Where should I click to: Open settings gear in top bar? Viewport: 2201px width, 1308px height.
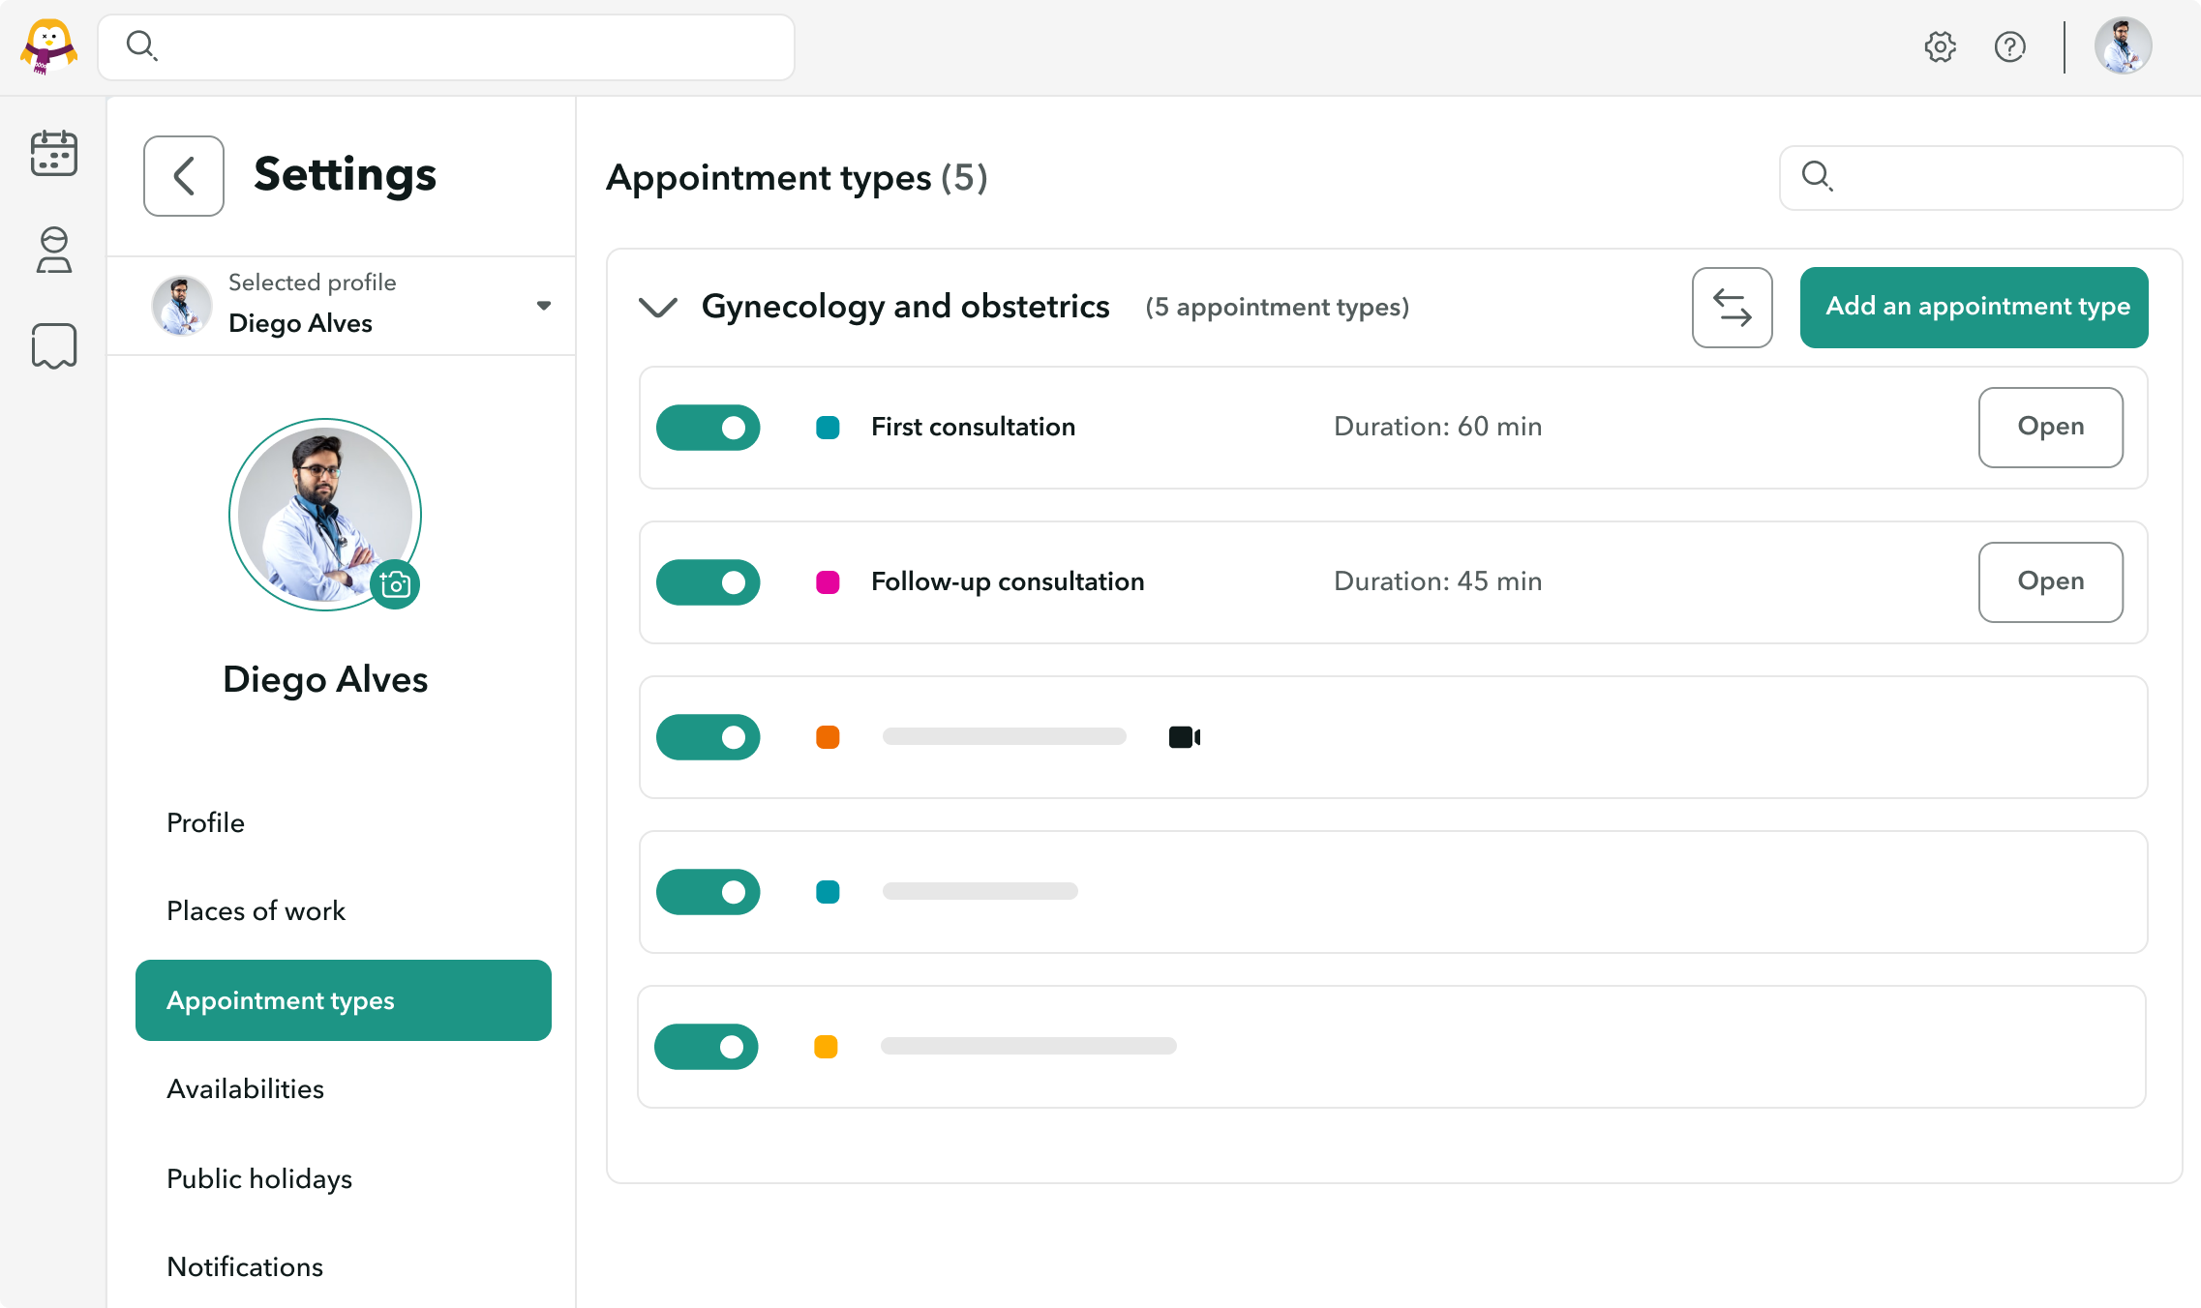pos(1940,46)
